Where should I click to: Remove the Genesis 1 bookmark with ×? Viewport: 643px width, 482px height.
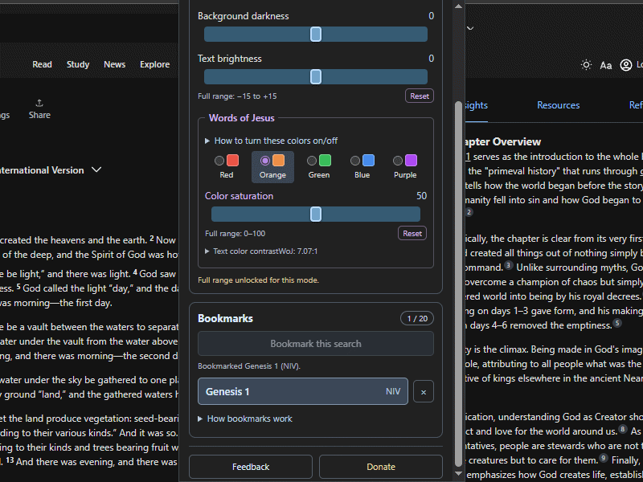[424, 392]
